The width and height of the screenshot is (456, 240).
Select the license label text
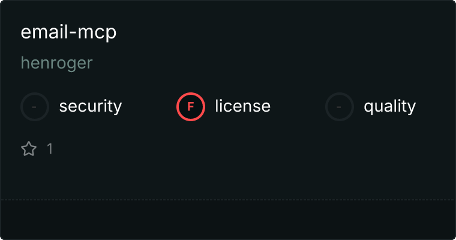[x=243, y=106]
